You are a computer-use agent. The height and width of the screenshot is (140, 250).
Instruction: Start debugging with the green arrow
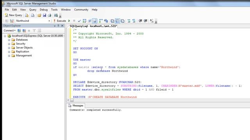(x=69, y=21)
